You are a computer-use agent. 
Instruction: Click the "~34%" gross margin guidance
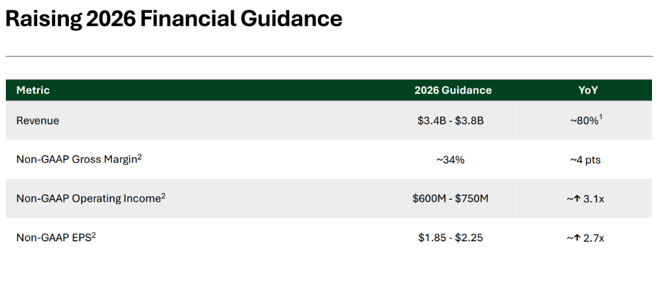[451, 160]
